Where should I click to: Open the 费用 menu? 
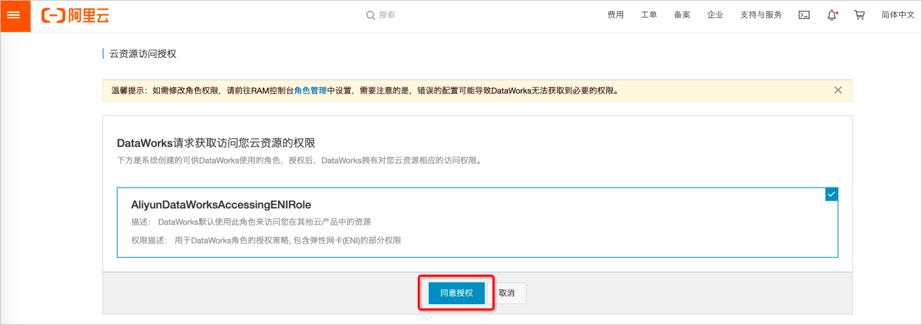(615, 15)
